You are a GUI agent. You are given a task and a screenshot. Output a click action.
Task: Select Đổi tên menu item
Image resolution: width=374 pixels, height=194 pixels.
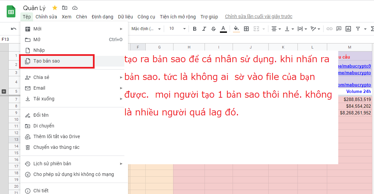click(74, 115)
